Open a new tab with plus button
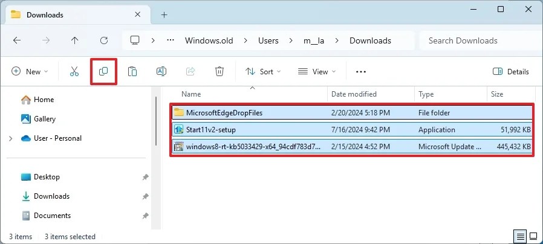This screenshot has width=543, height=244. (164, 15)
